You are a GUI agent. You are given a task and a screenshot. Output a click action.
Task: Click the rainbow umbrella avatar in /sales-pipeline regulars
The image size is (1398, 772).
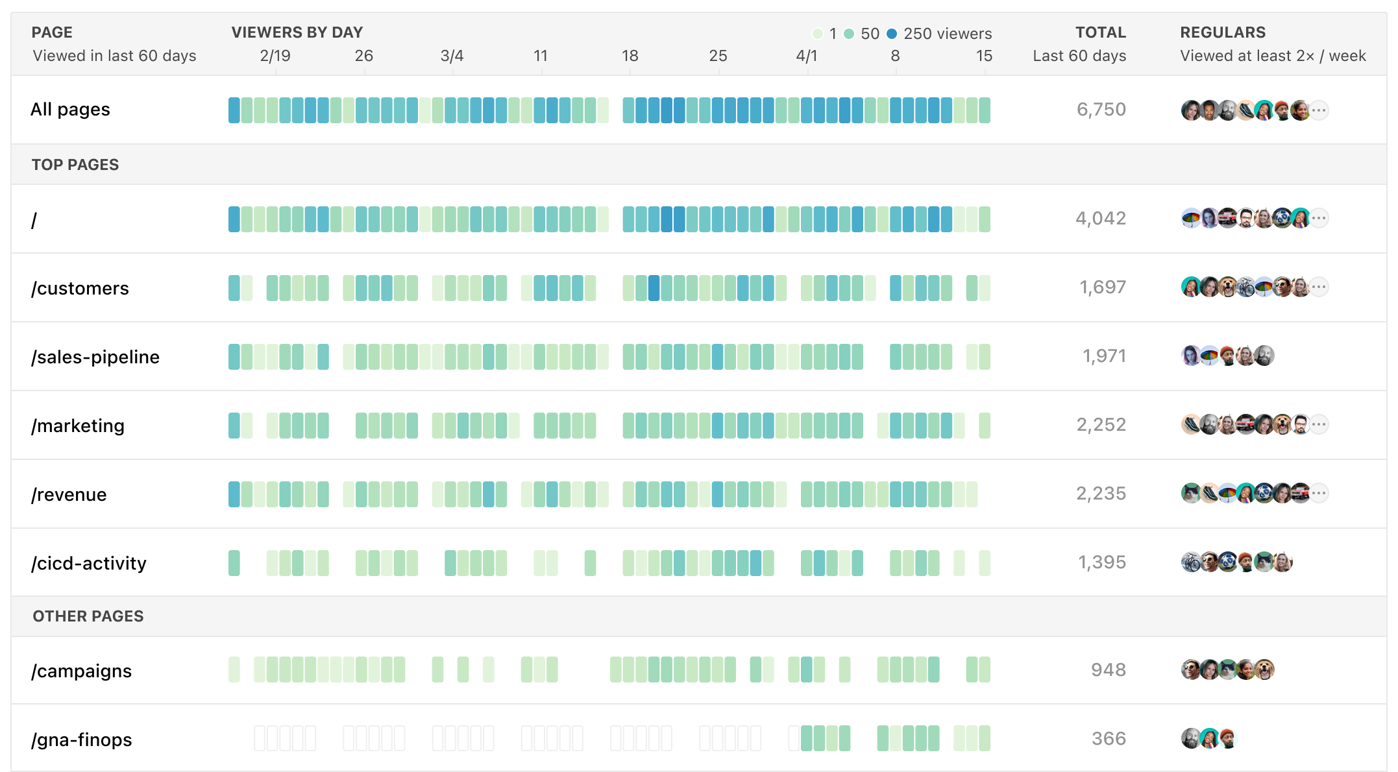point(1209,356)
